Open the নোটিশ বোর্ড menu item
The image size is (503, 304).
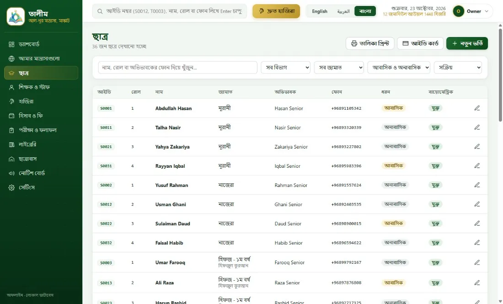(x=41, y=173)
